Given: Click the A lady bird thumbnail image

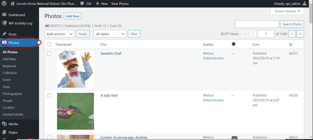Looking at the screenshot, I should click(x=75, y=111).
